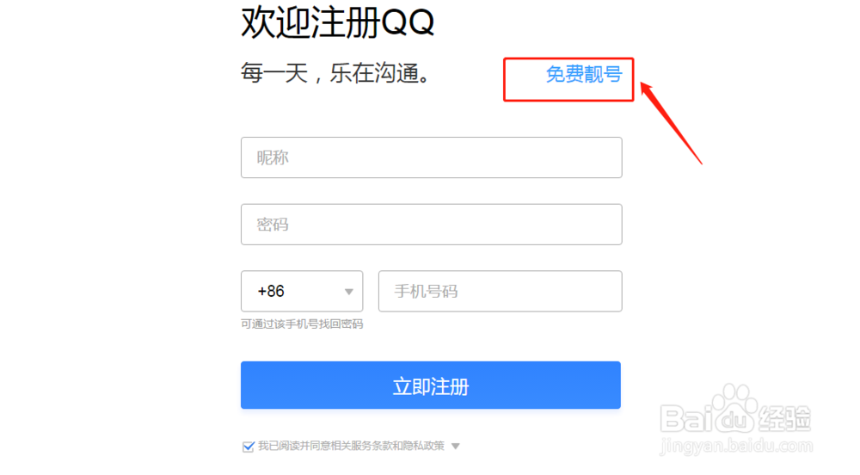Viewport: 860px width, 475px height.
Task: Open the 免费靓号 link
Action: [584, 74]
